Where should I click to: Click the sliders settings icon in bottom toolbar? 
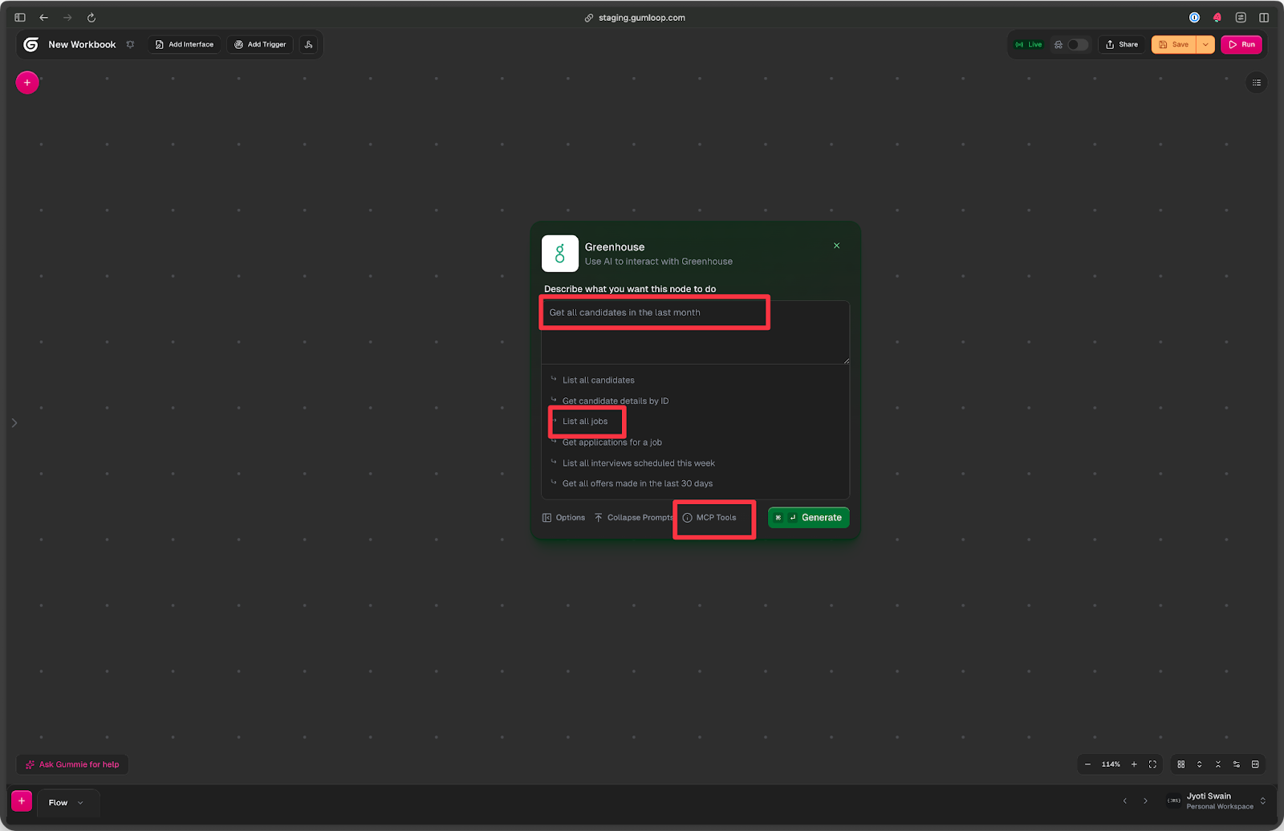[x=1237, y=764]
